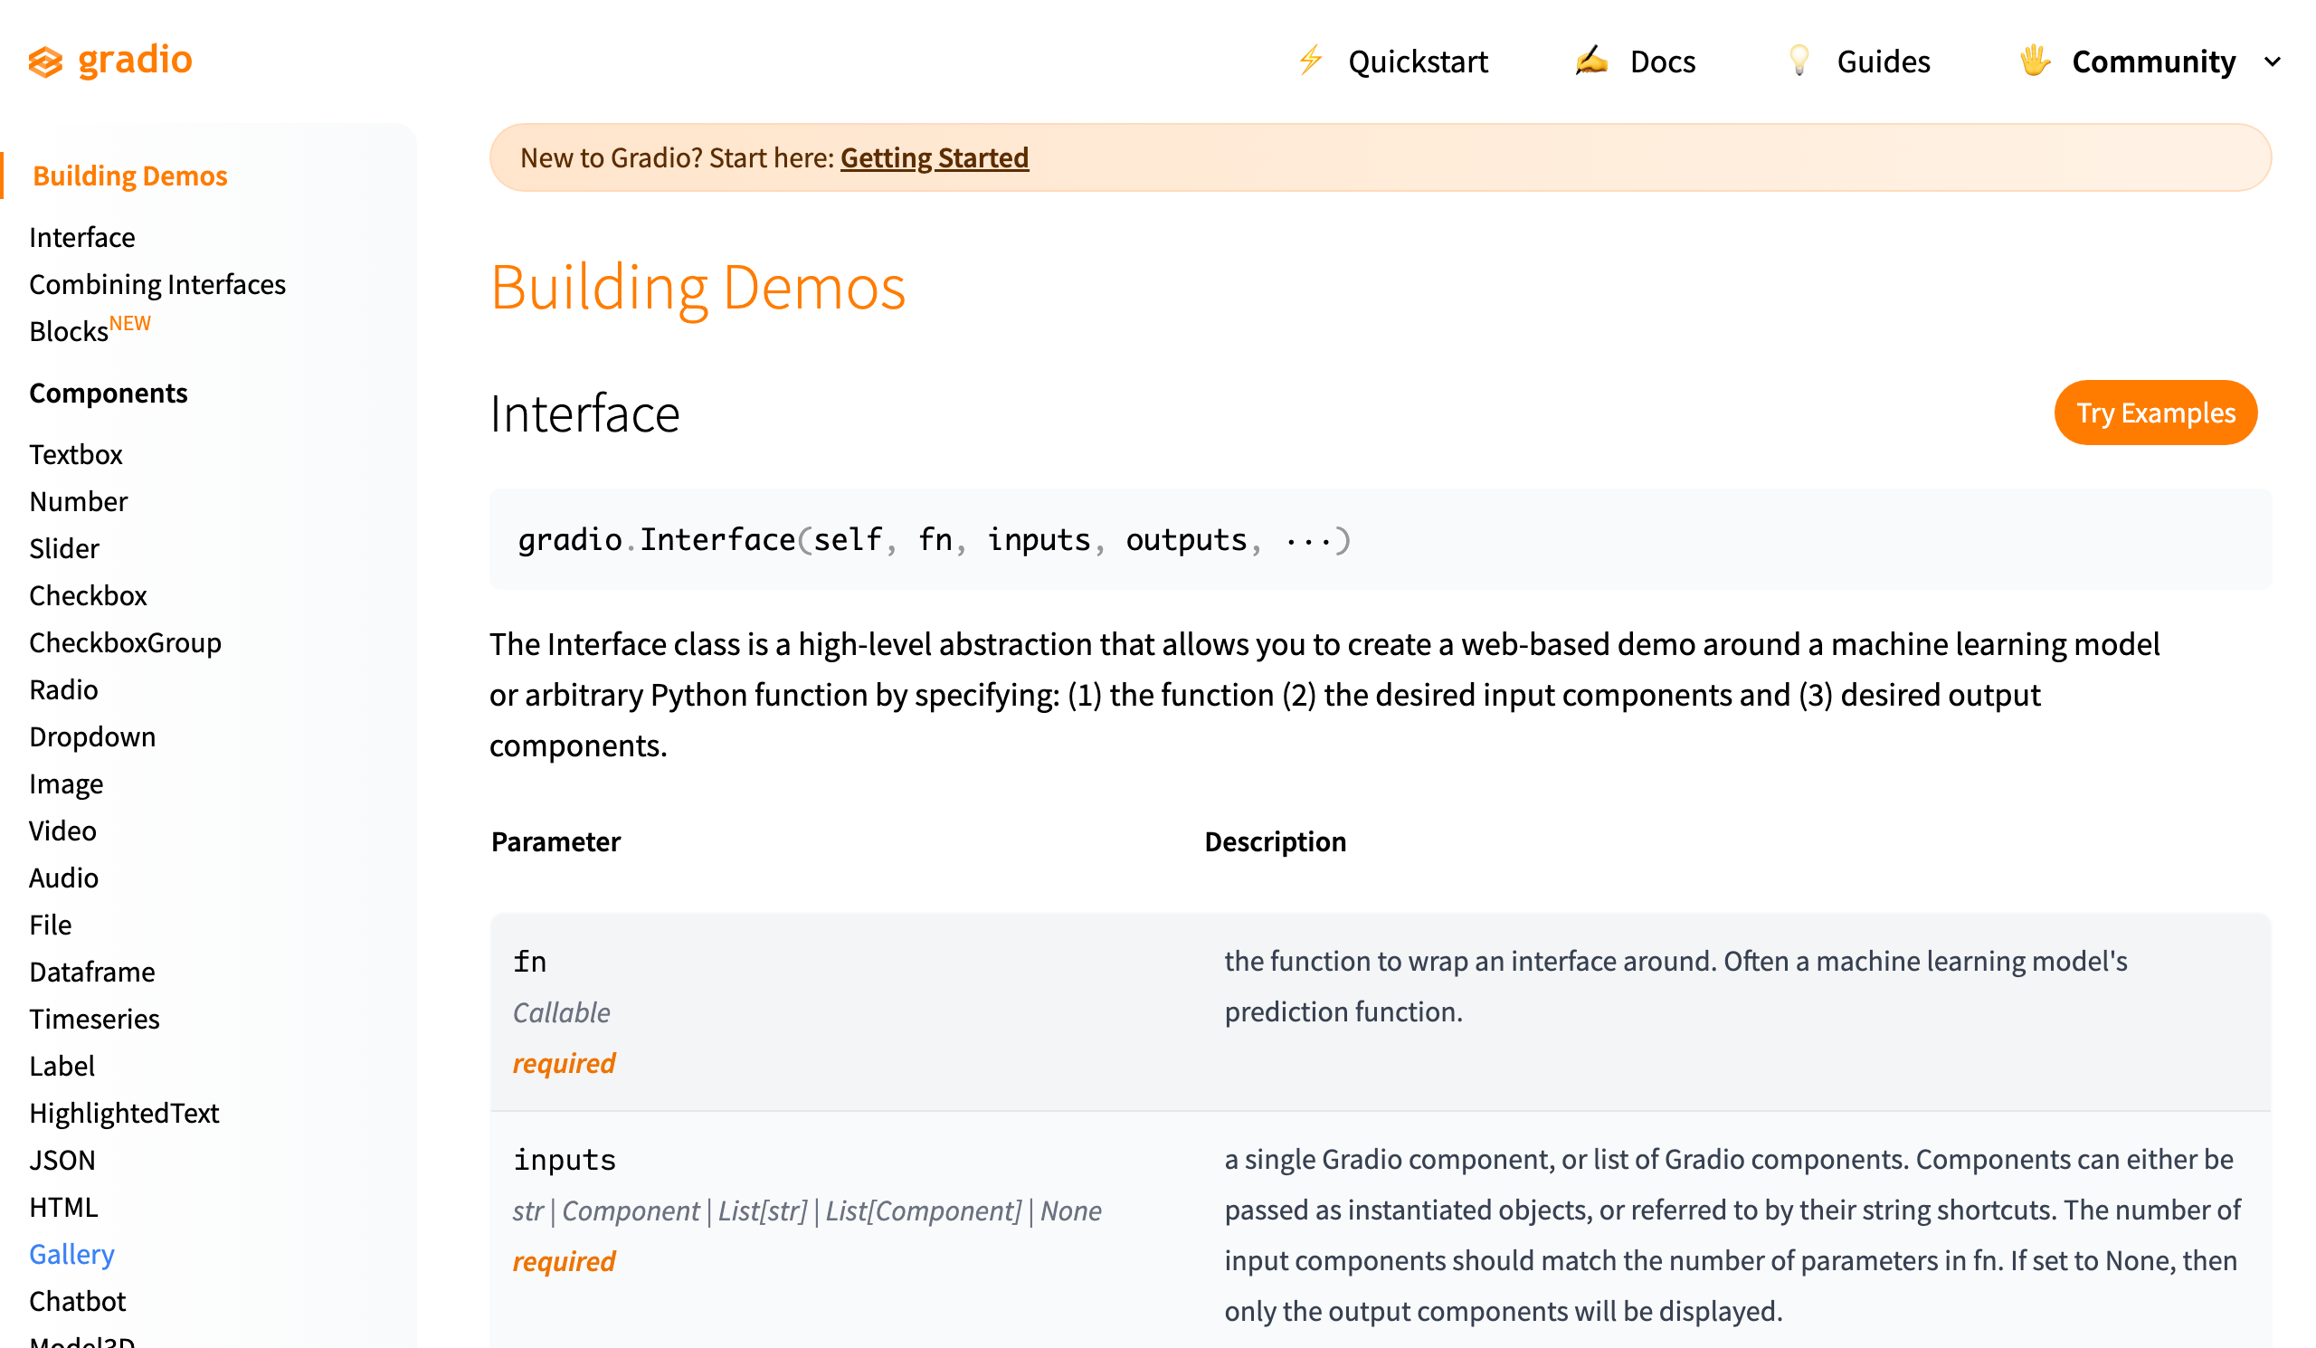Viewport: 2316px width, 1348px height.
Task: Navigate to Textbox component docs
Action: point(75,454)
